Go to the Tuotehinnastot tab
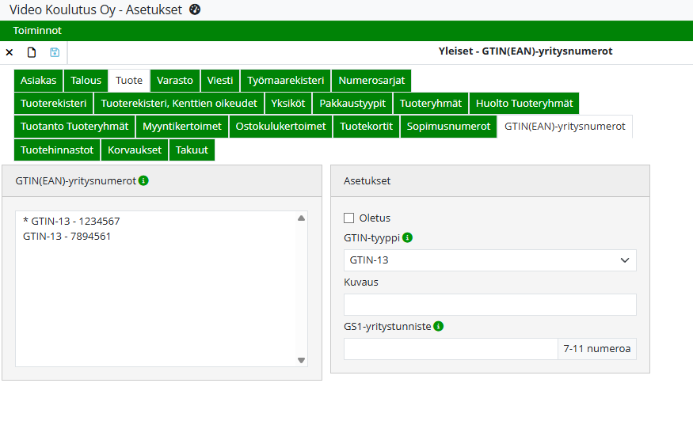Screen dimensions: 693x436 [x=57, y=150]
